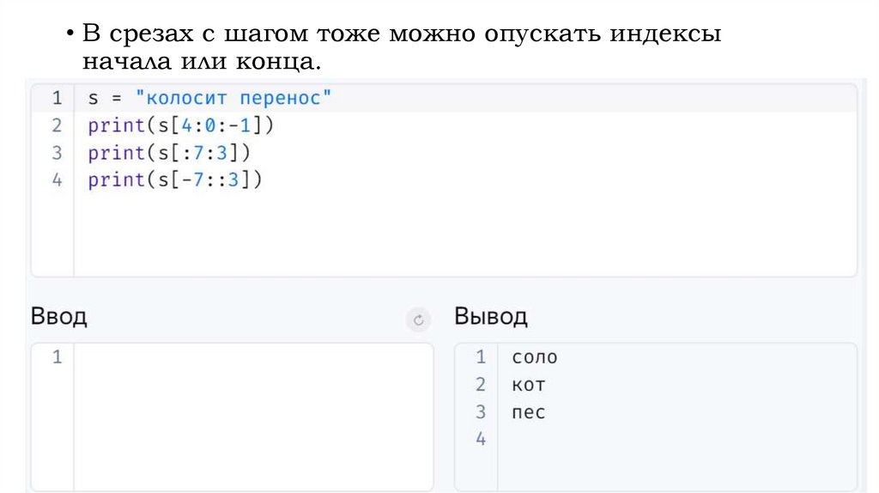Click the output line "пес"

point(528,412)
